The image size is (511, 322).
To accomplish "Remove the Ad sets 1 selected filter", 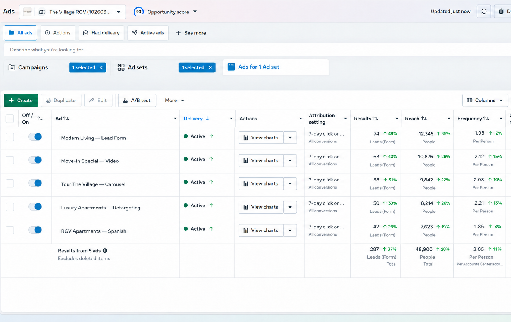I will pyautogui.click(x=210, y=67).
